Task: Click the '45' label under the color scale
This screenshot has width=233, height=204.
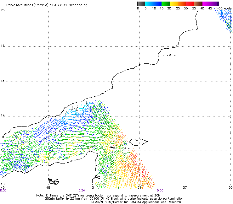Action: coord(210,8)
